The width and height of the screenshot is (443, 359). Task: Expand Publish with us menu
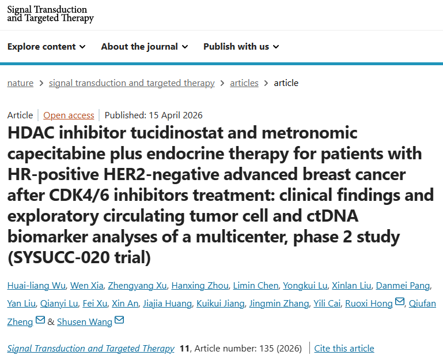tap(241, 47)
